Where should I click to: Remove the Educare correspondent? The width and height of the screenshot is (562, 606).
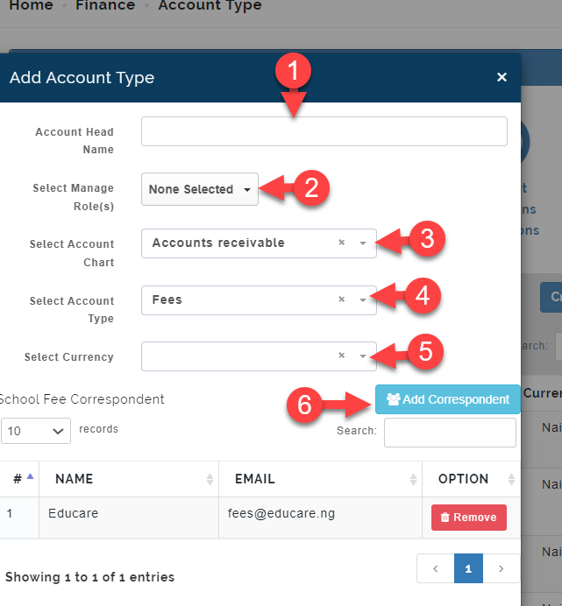(x=469, y=517)
